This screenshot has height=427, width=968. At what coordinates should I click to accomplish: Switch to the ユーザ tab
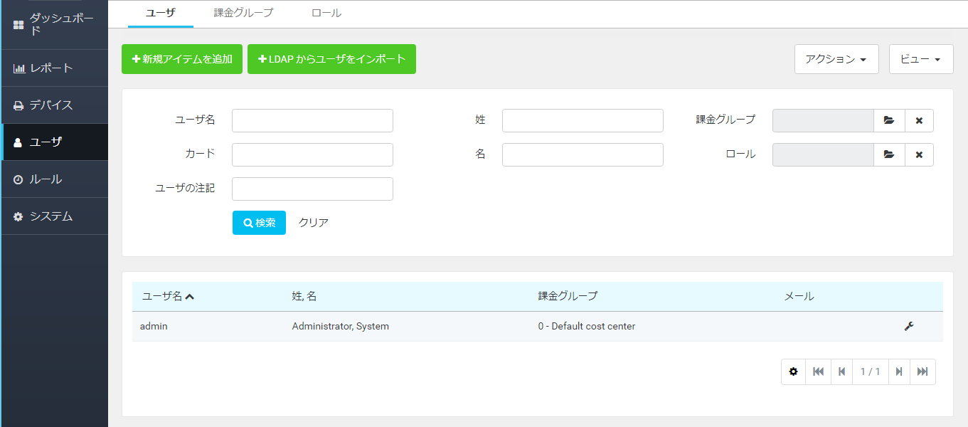coord(161,13)
